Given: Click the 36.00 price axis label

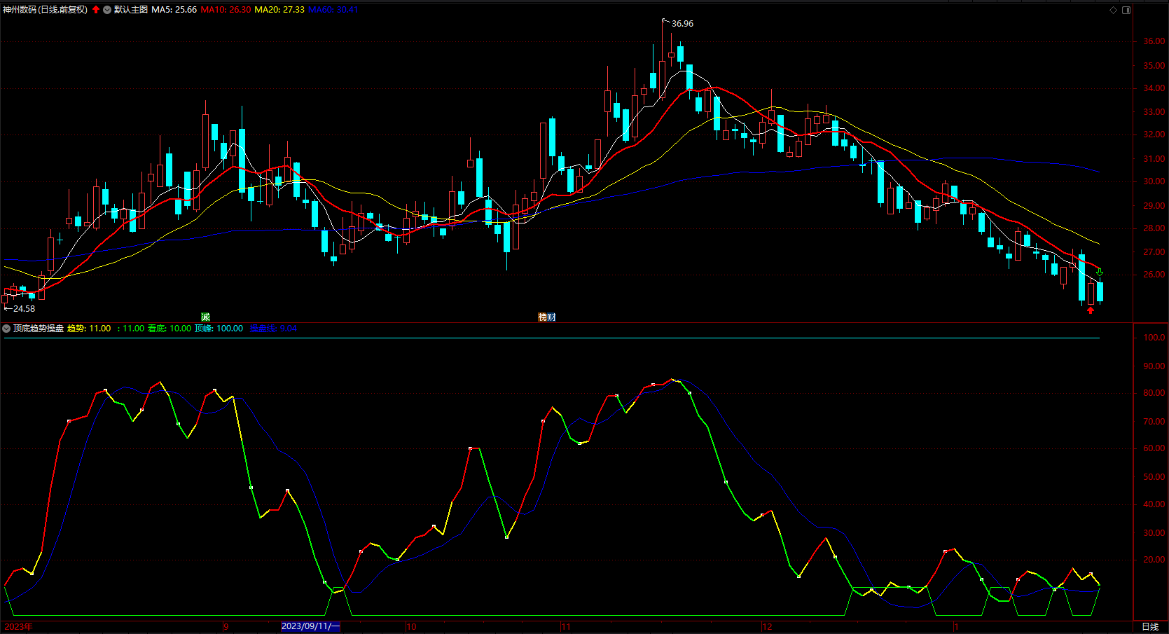Looking at the screenshot, I should point(1154,41).
